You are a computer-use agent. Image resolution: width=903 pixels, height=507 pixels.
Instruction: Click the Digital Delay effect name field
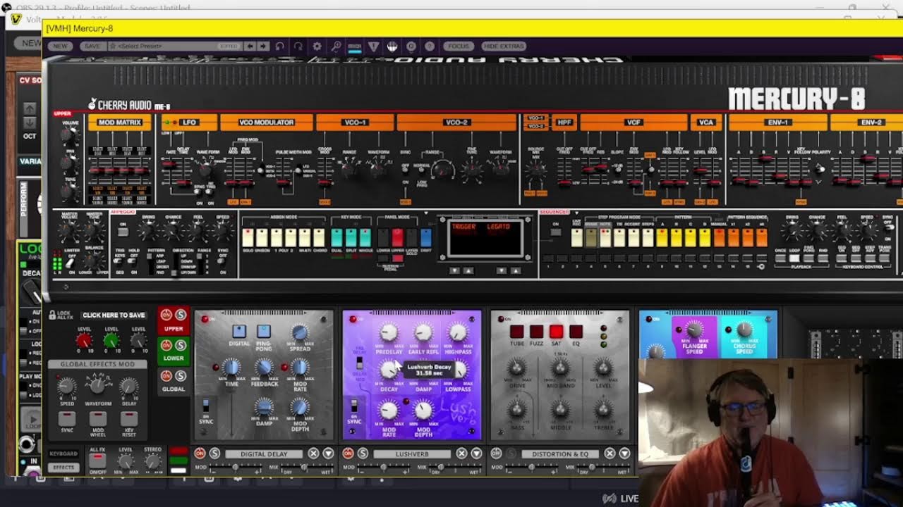tap(264, 454)
